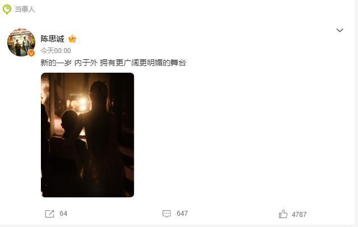Click the comment count 647
The image size is (358, 227).
coord(182,214)
